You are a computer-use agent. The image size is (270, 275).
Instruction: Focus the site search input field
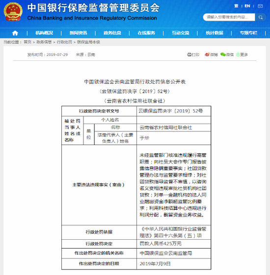coord(229,17)
